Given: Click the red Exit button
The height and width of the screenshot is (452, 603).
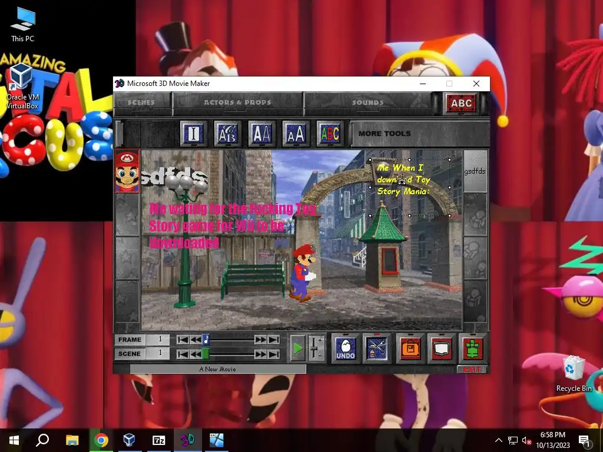Looking at the screenshot, I should [x=472, y=370].
